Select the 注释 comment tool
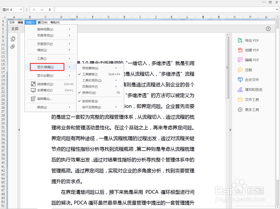The image size is (280, 209). 248,70
